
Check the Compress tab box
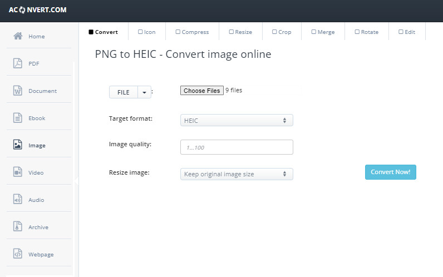click(178, 32)
